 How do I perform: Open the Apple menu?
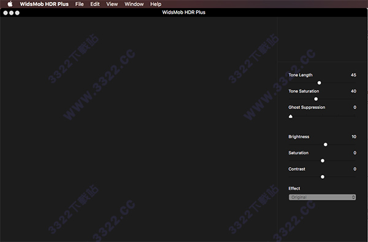10,4
